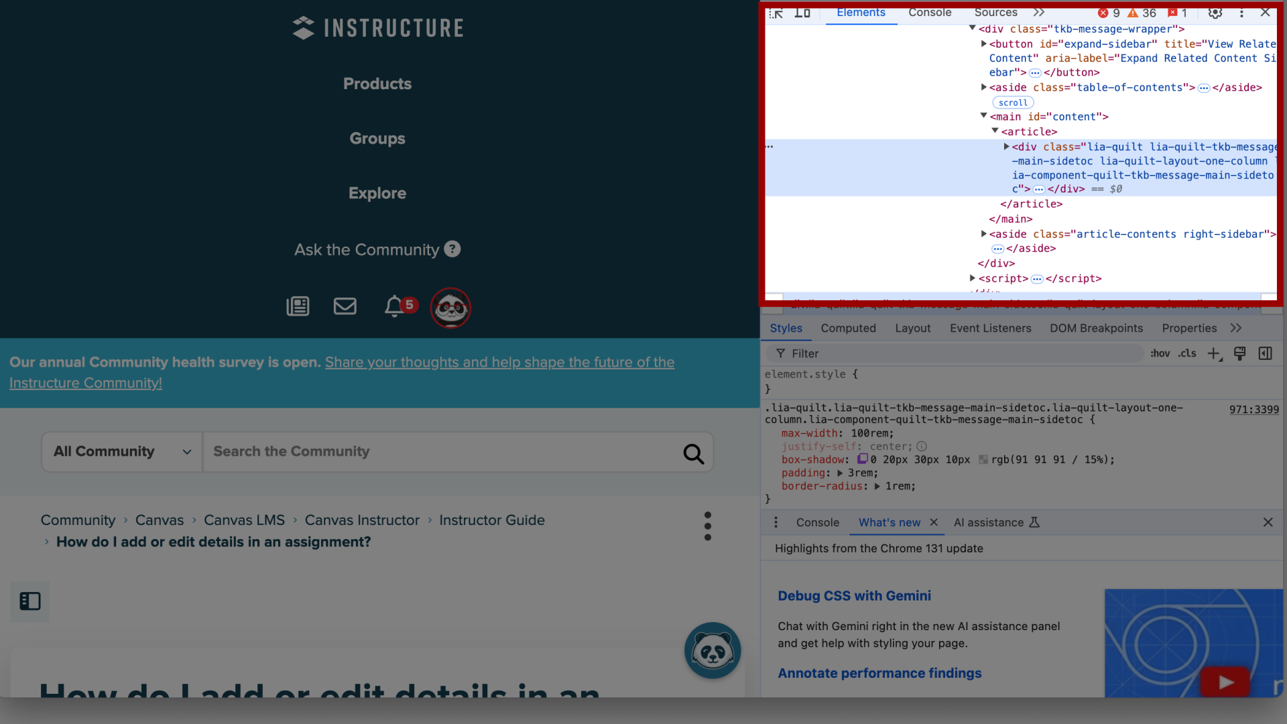Open the Elements panel tab
The image size is (1287, 724).
860,12
